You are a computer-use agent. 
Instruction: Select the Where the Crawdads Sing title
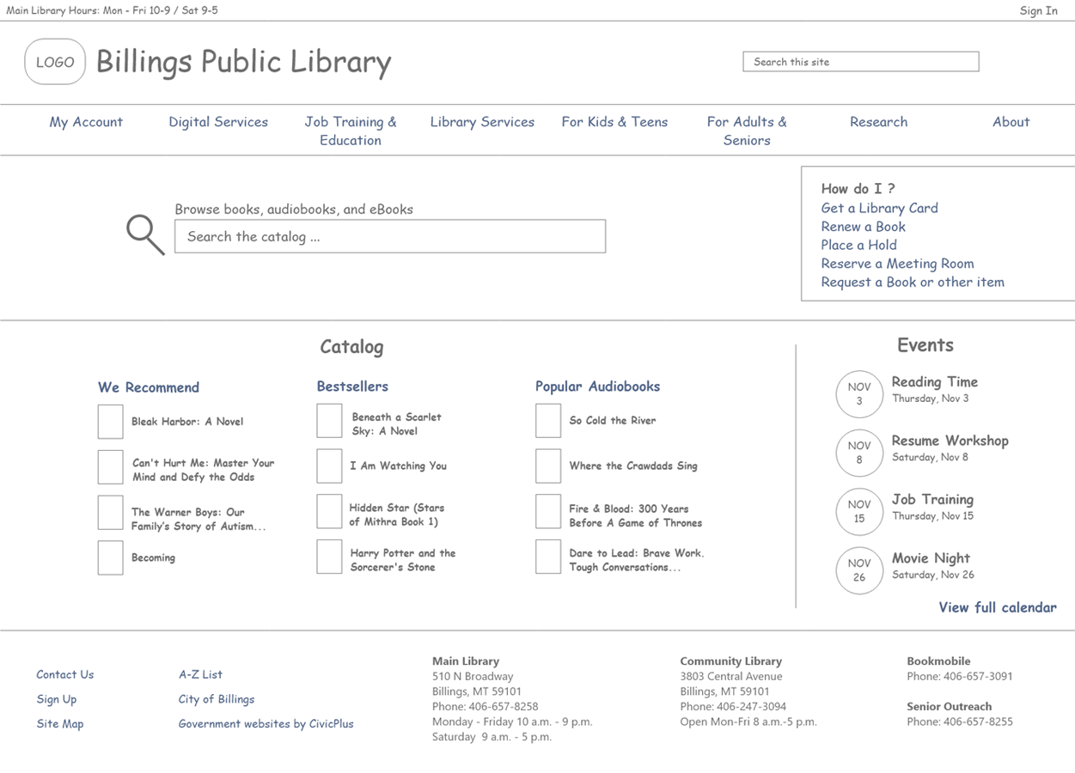[633, 466]
